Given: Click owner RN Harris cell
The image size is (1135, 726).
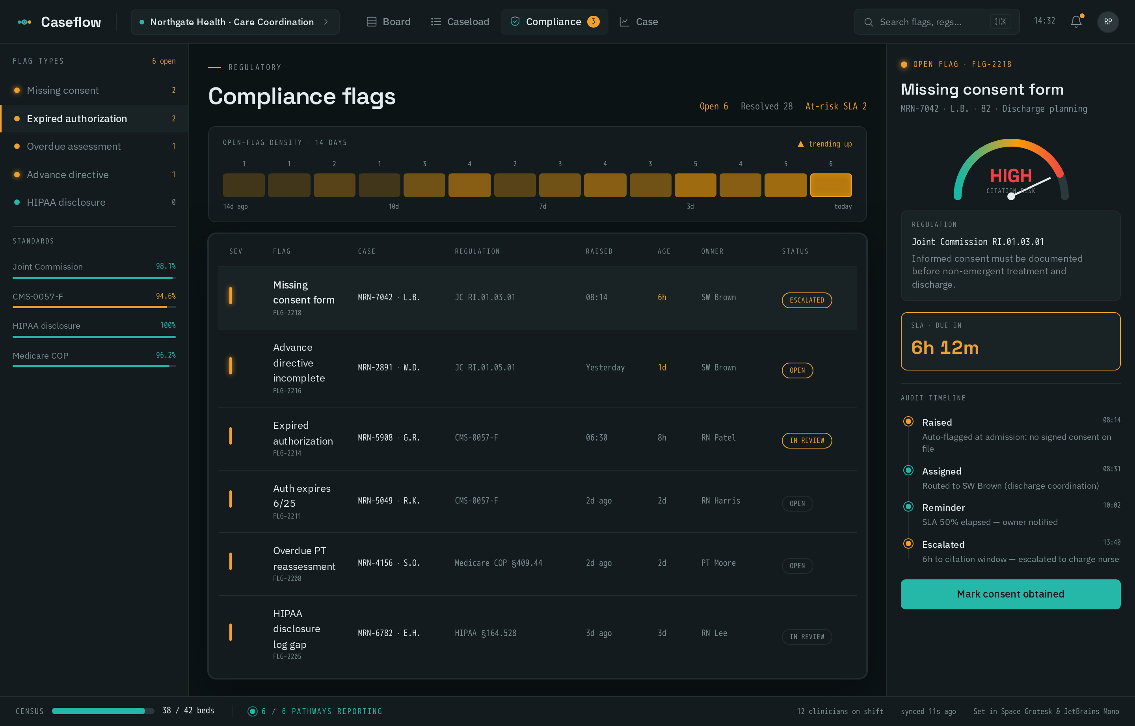Looking at the screenshot, I should 720,501.
